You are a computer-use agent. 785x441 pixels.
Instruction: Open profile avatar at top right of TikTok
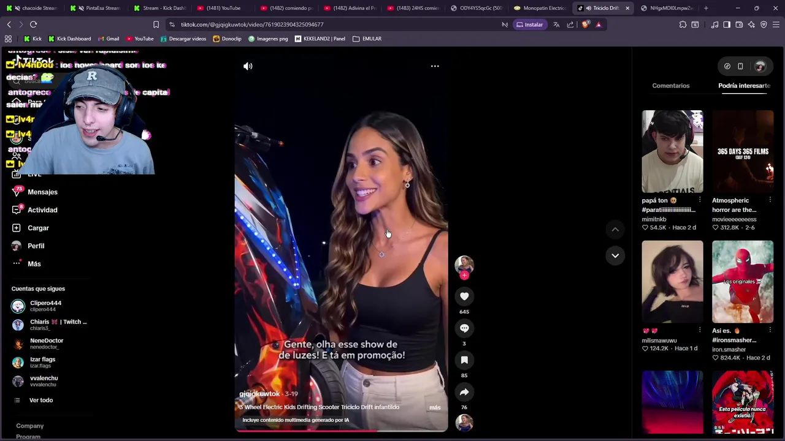(x=760, y=66)
